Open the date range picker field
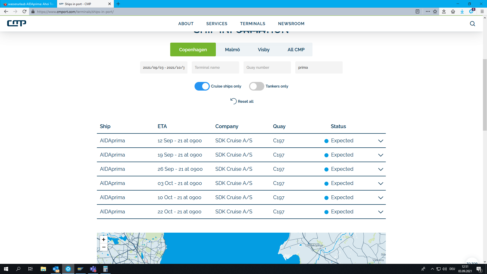The height and width of the screenshot is (274, 487). click(164, 67)
